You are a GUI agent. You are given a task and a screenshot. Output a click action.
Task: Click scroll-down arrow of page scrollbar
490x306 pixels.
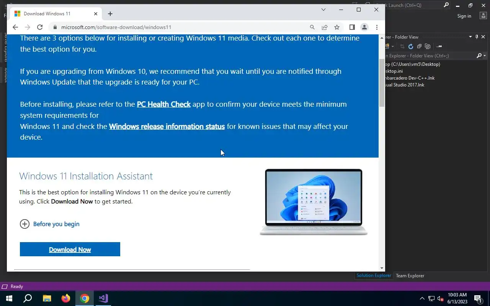pyautogui.click(x=382, y=268)
